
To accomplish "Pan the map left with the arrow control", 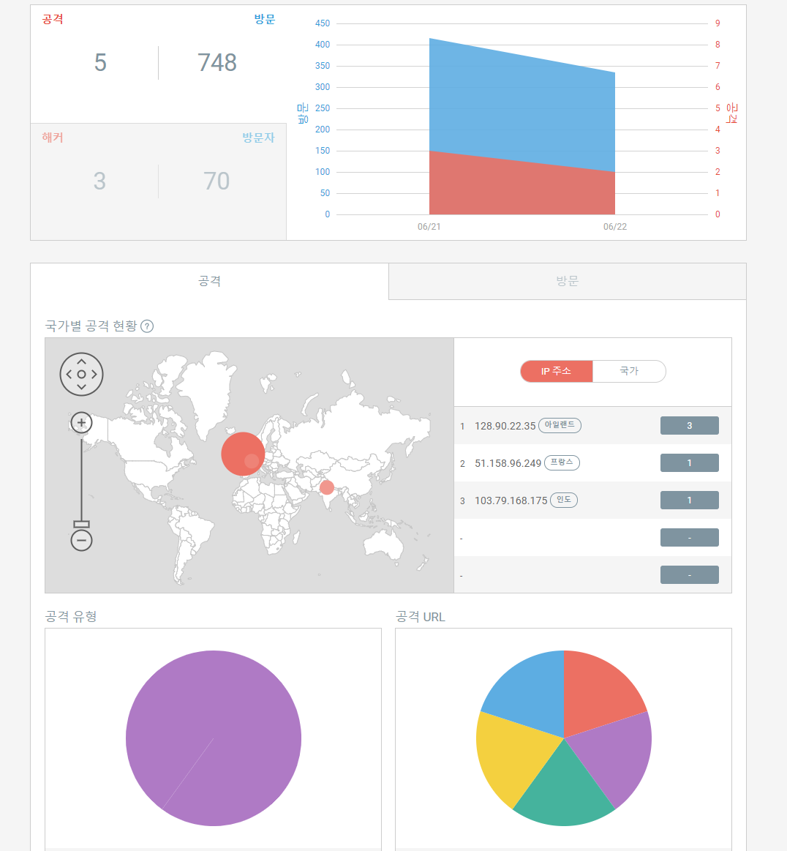I will pos(68,374).
